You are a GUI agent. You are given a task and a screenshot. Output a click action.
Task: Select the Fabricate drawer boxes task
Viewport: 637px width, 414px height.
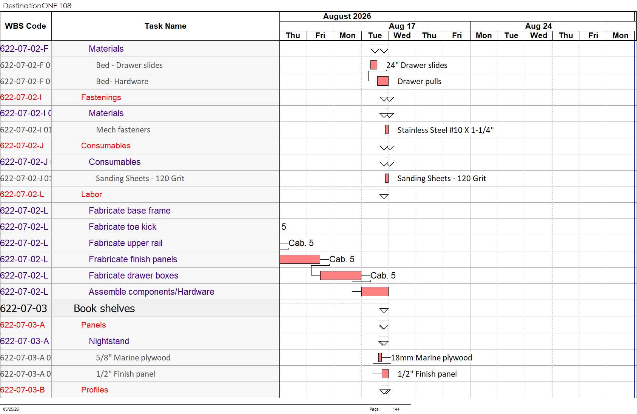[133, 275]
